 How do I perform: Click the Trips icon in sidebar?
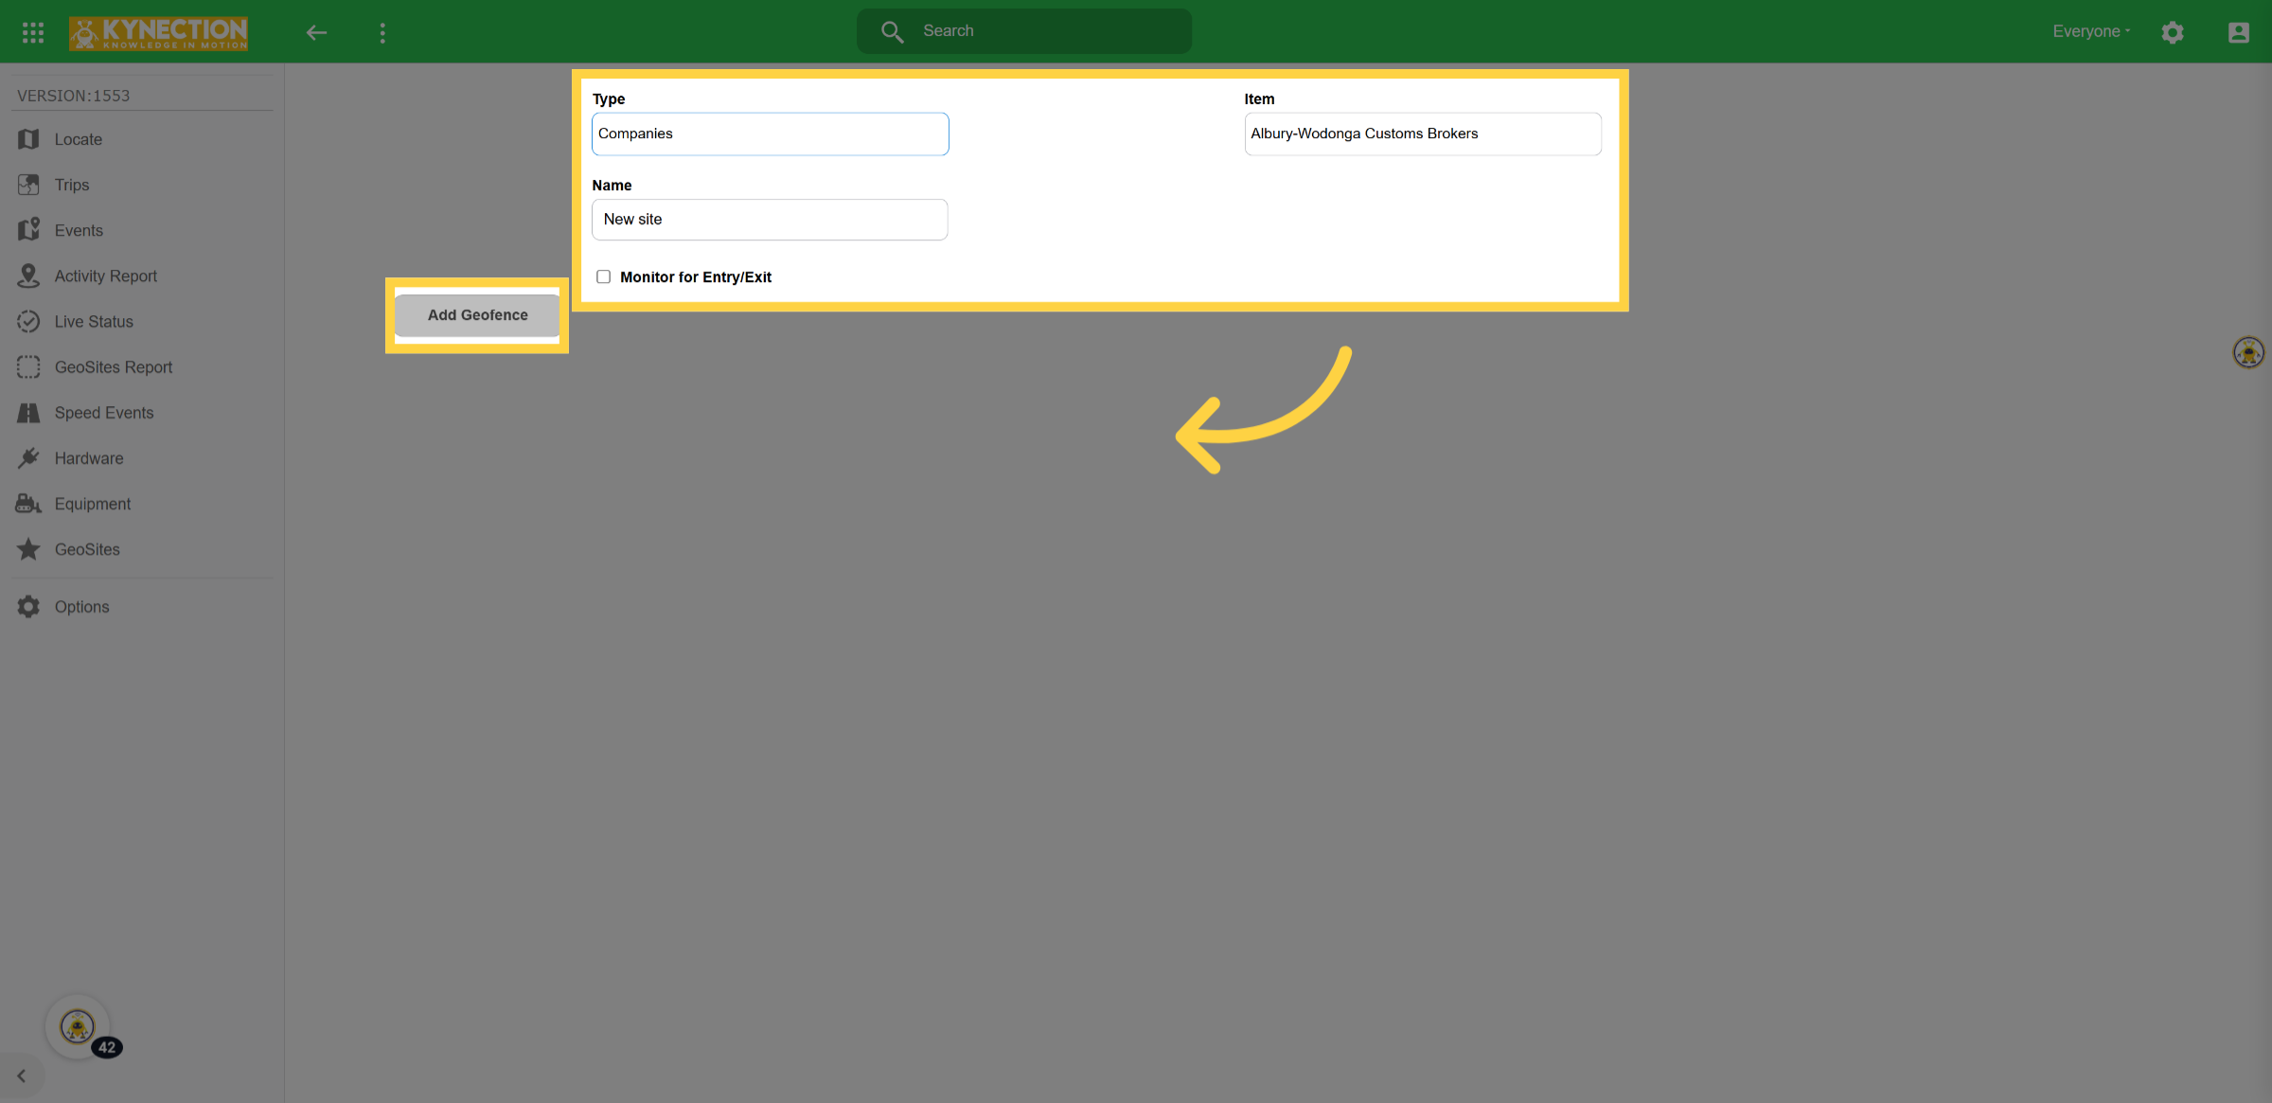[28, 185]
